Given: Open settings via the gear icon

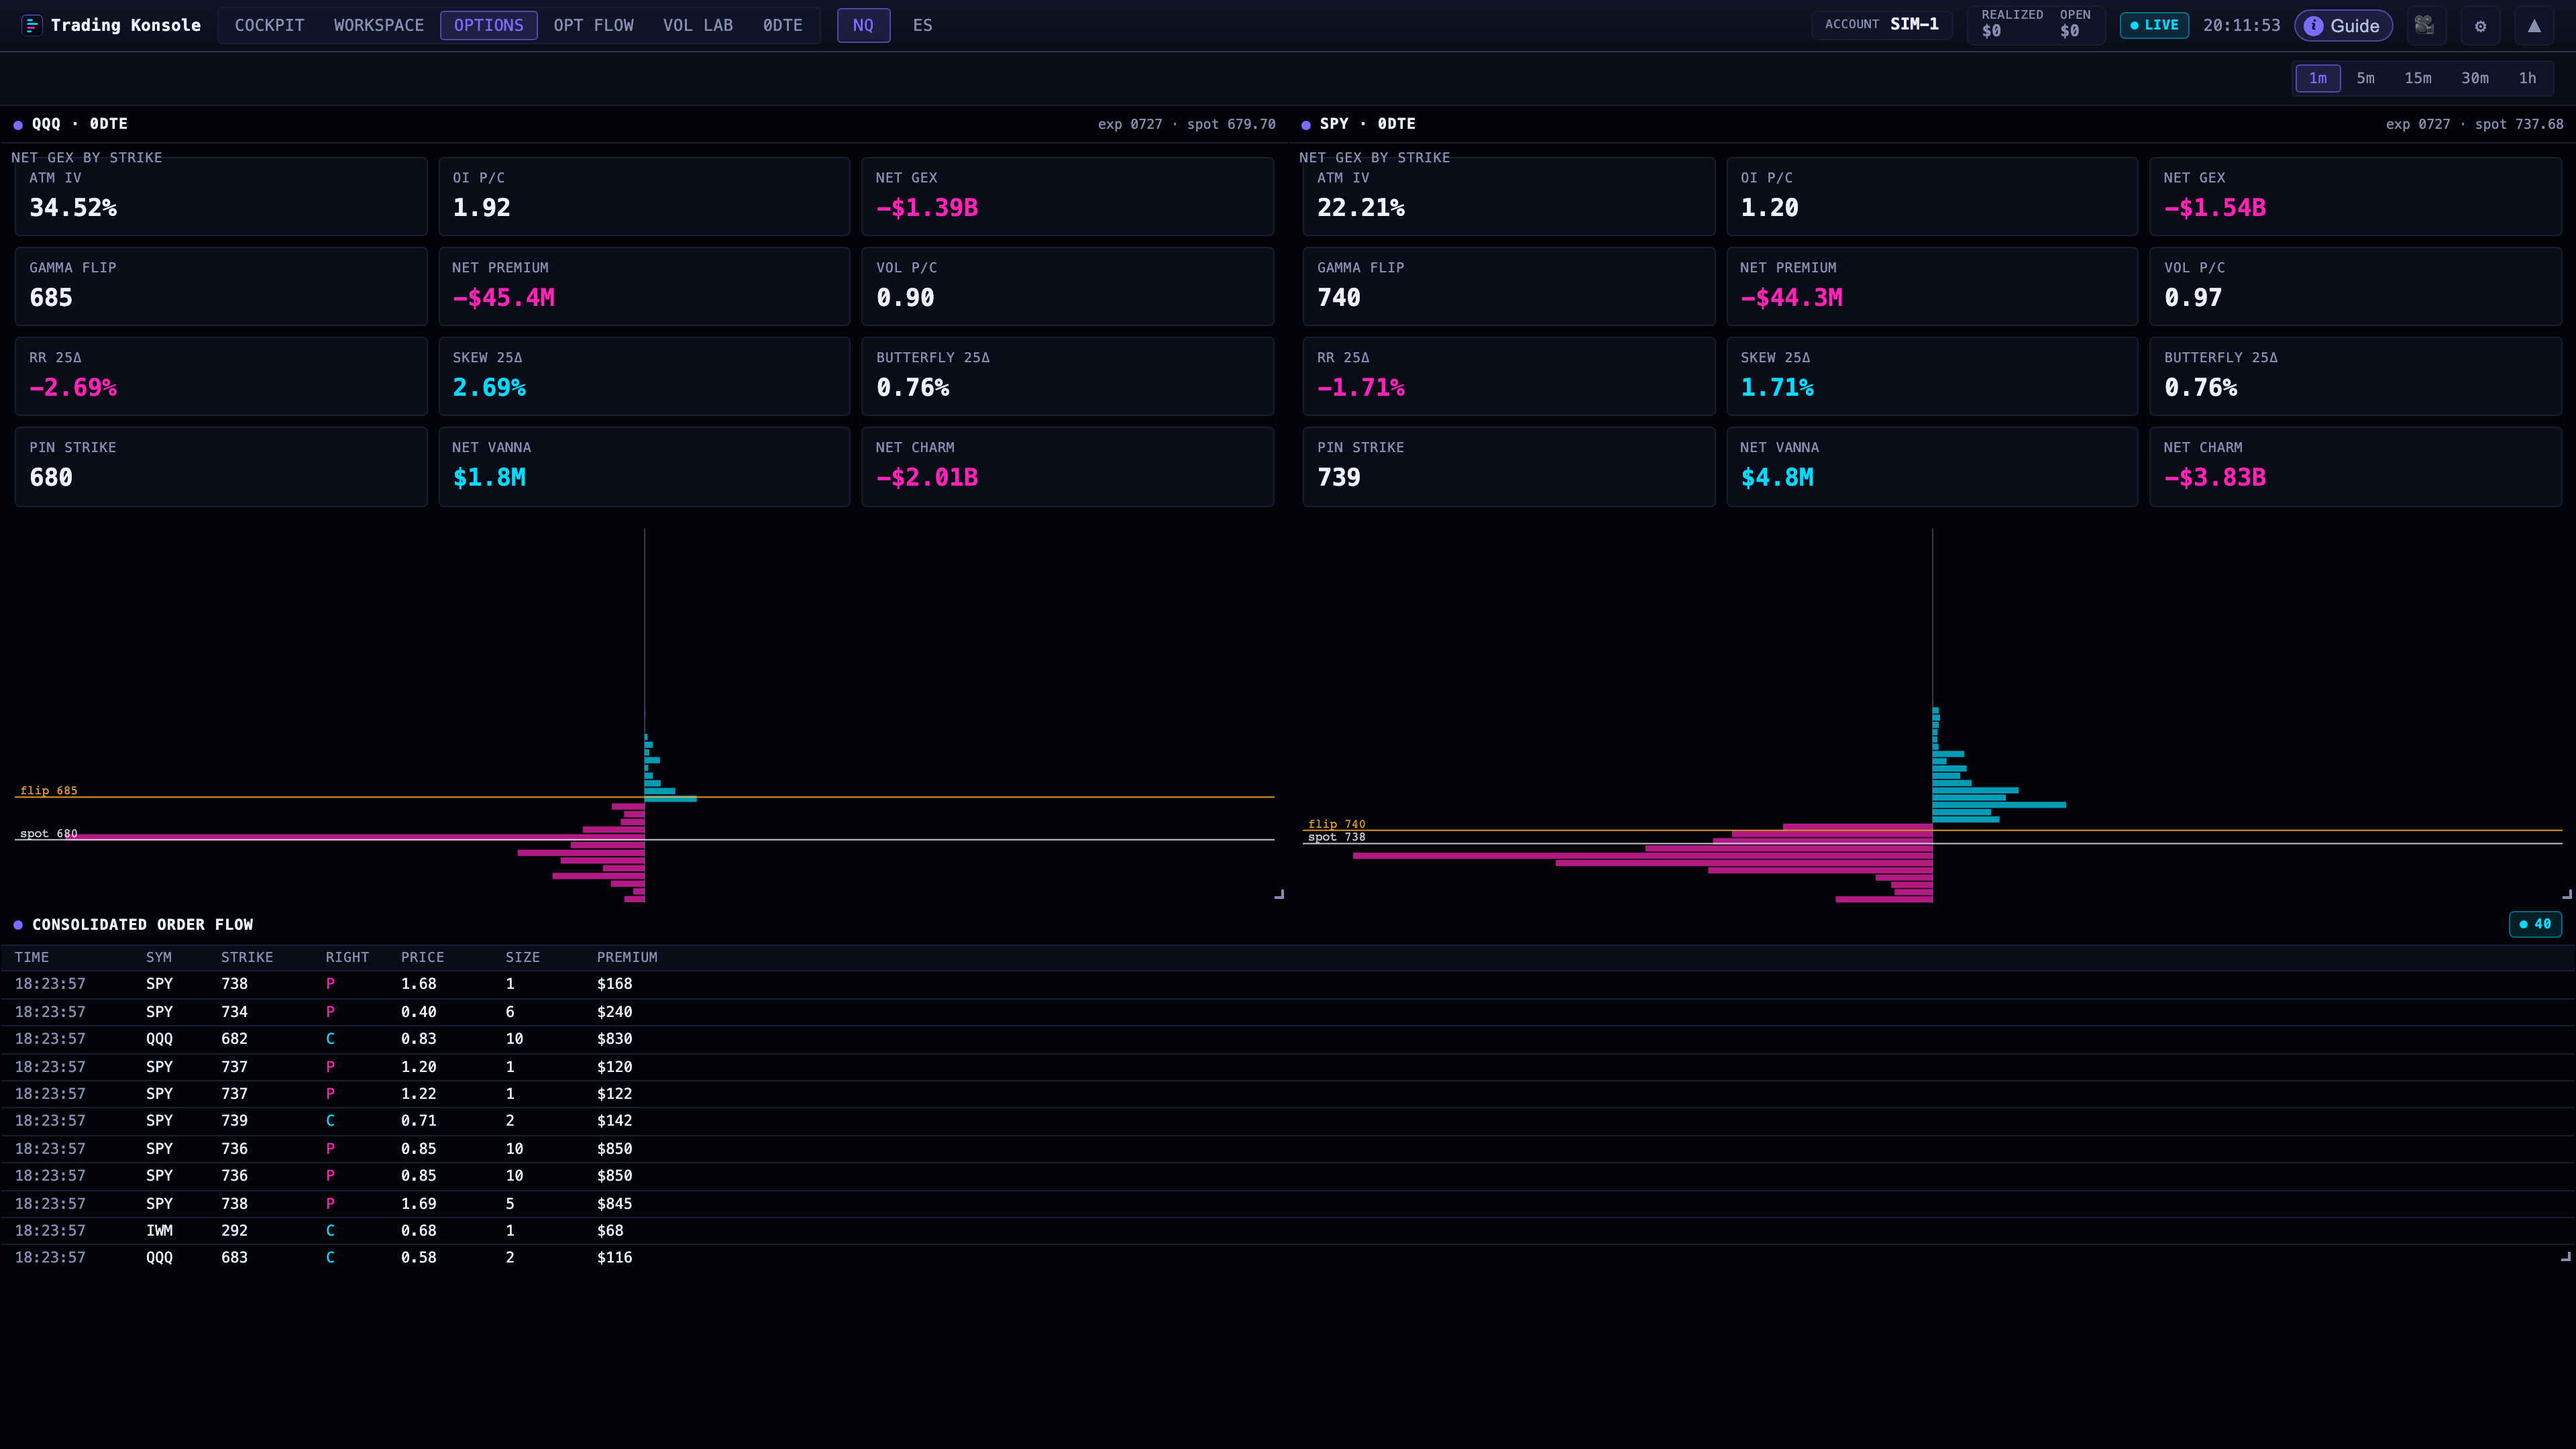Looking at the screenshot, I should (2480, 26).
